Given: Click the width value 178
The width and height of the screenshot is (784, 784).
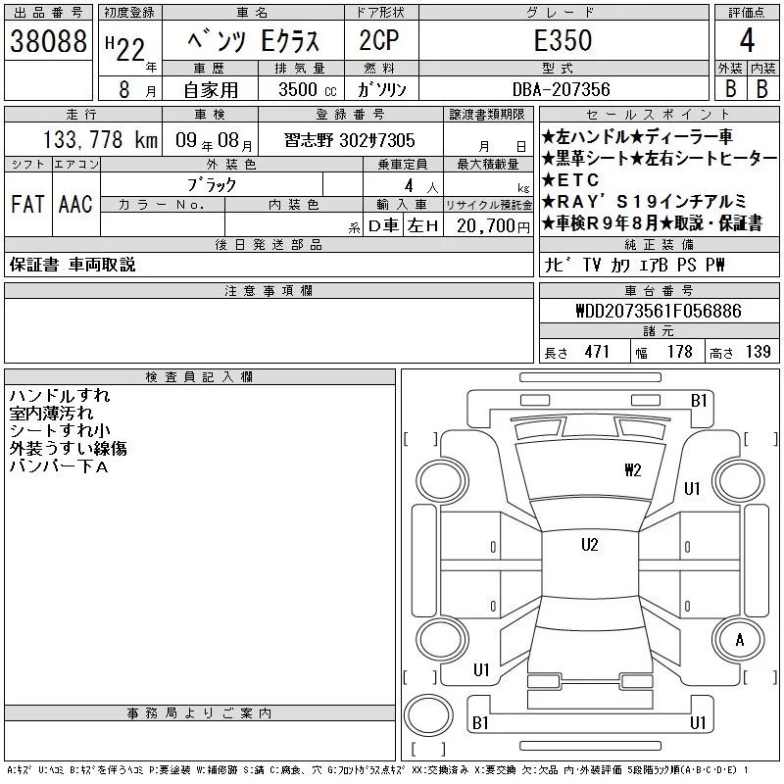Looking at the screenshot, I should coord(679,352).
